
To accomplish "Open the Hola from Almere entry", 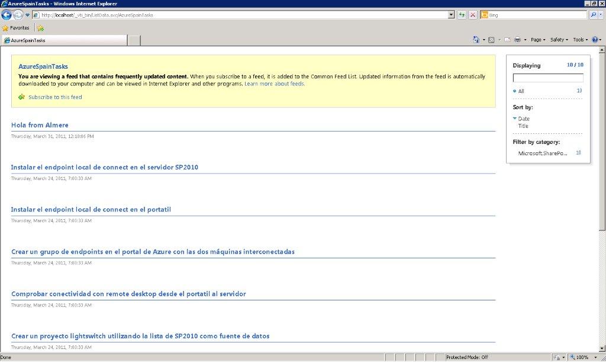I will [40, 125].
